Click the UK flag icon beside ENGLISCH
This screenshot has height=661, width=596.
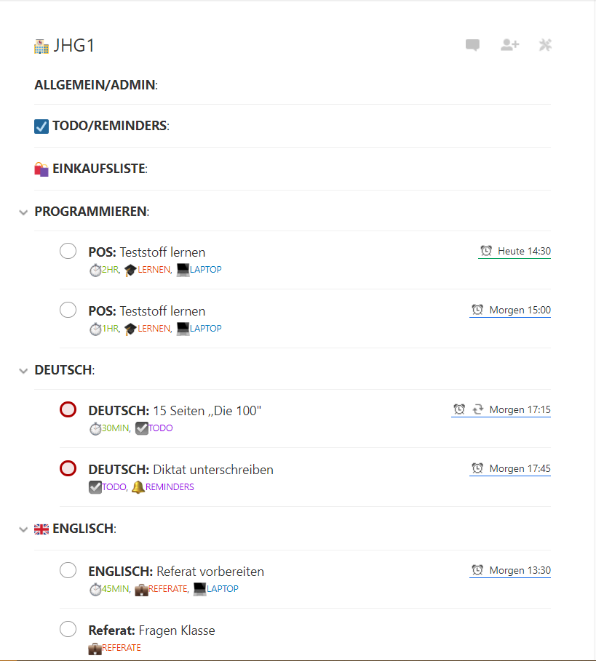[x=41, y=529]
